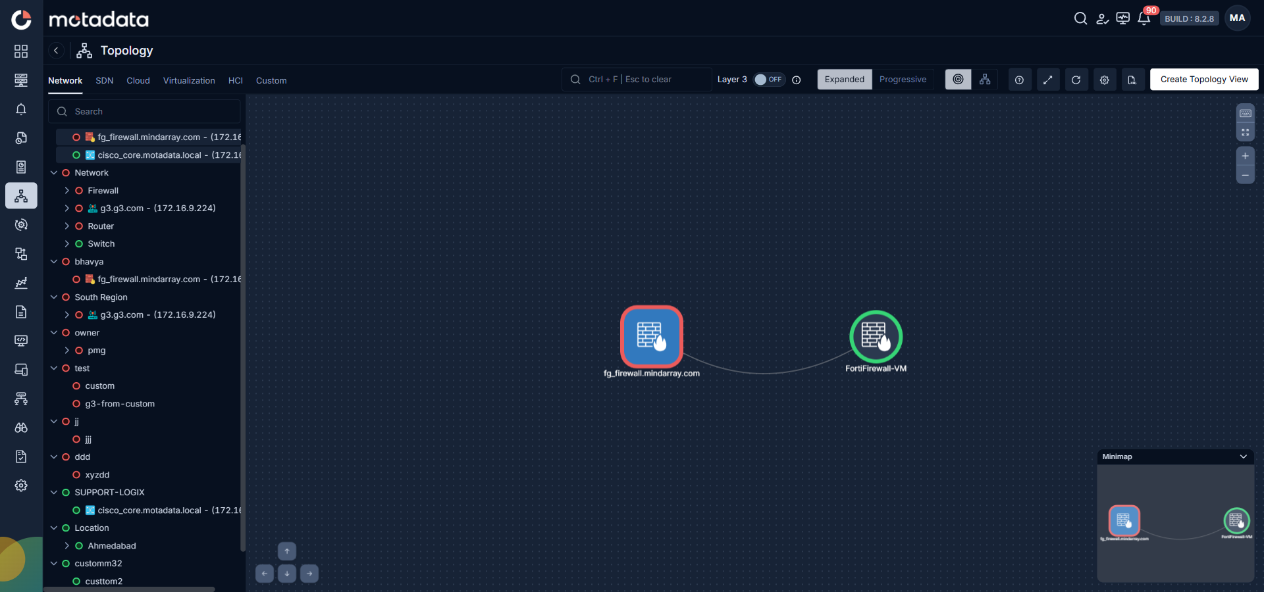Zoom out on the topology canvas
This screenshot has width=1264, height=592.
(x=1245, y=175)
